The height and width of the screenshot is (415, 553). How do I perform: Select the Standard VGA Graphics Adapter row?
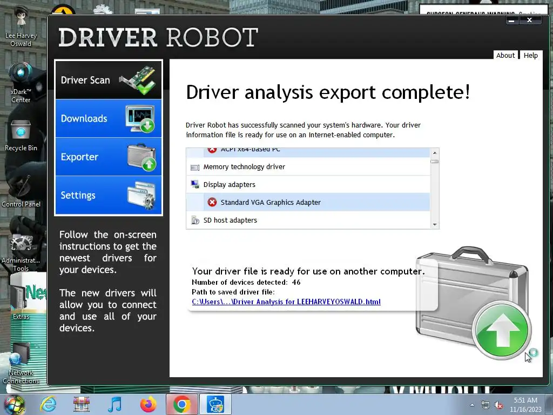point(308,202)
